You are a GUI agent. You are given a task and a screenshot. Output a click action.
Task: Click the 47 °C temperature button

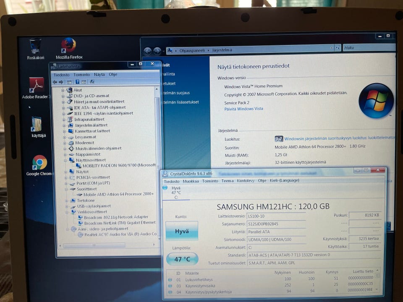point(182,259)
